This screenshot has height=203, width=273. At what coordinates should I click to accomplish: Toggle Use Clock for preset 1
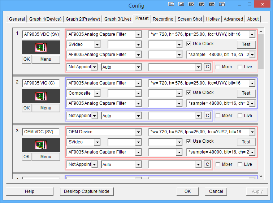(188, 44)
